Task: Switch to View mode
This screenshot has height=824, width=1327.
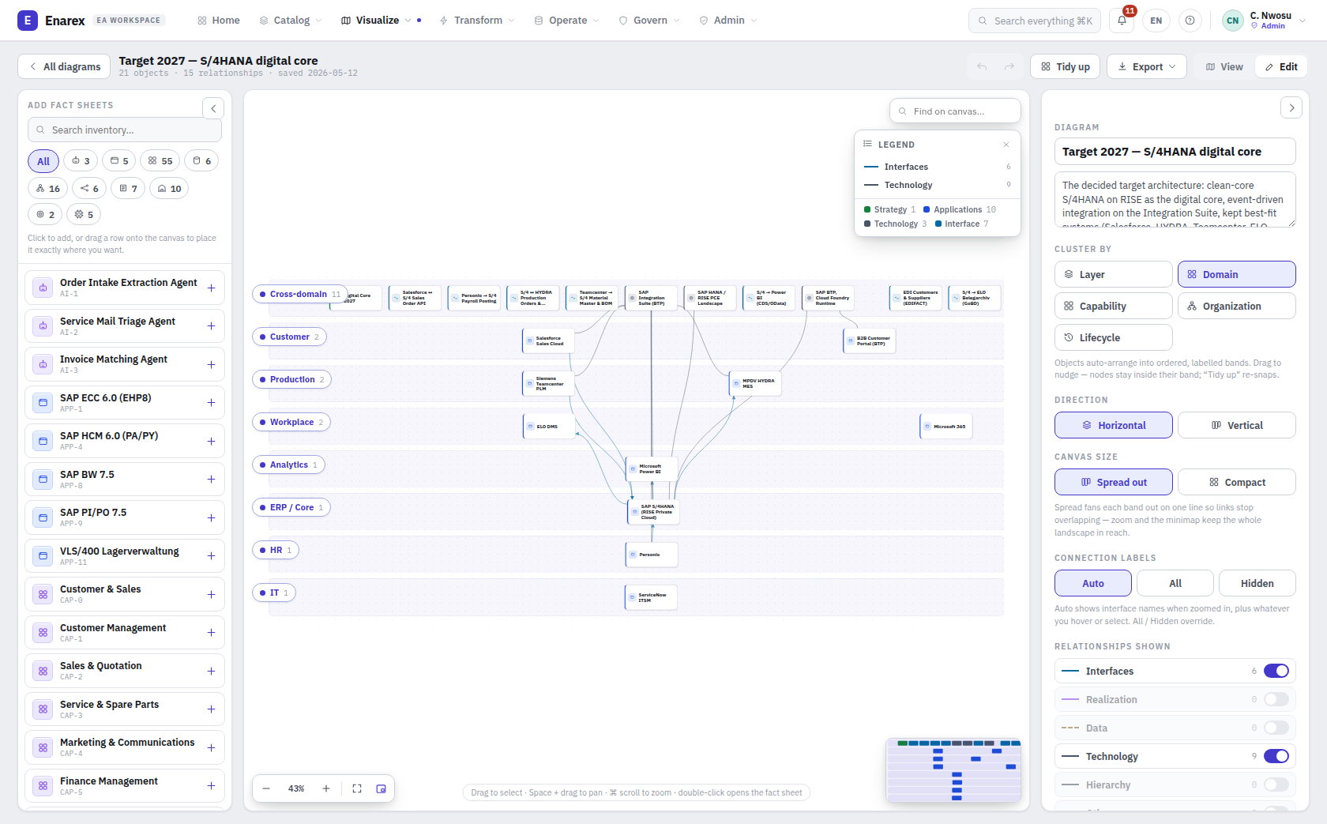Action: tap(1224, 66)
